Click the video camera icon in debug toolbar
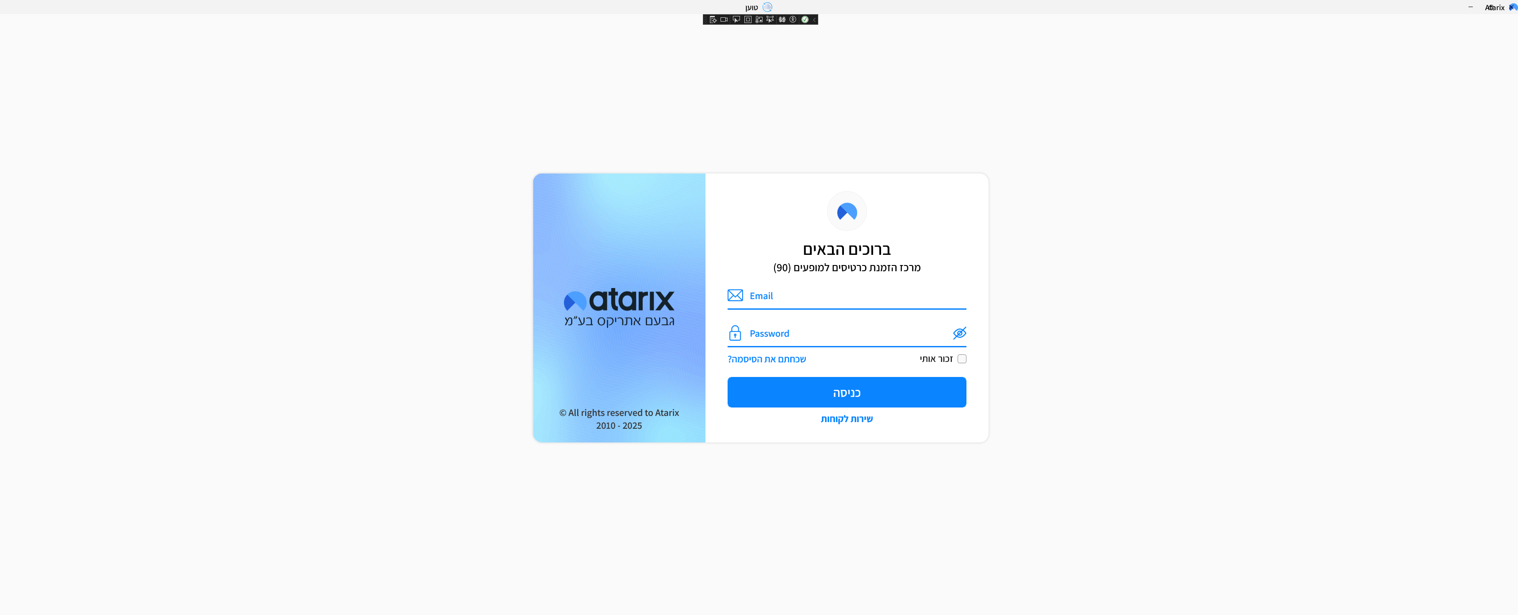Viewport: 1518px width, 615px height. tap(724, 19)
